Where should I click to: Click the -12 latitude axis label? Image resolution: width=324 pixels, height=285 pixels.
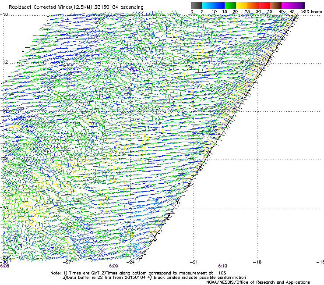pyautogui.click(x=4, y=62)
